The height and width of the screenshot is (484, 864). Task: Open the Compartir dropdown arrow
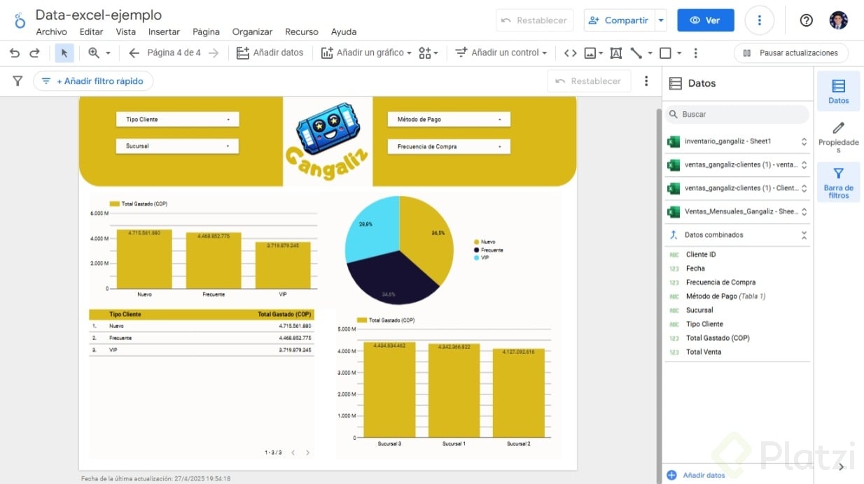click(661, 20)
